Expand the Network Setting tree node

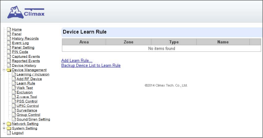click(4, 124)
